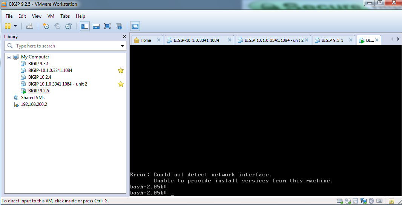Collapse the My Computer tree node
The height and width of the screenshot is (205, 402).
9,57
